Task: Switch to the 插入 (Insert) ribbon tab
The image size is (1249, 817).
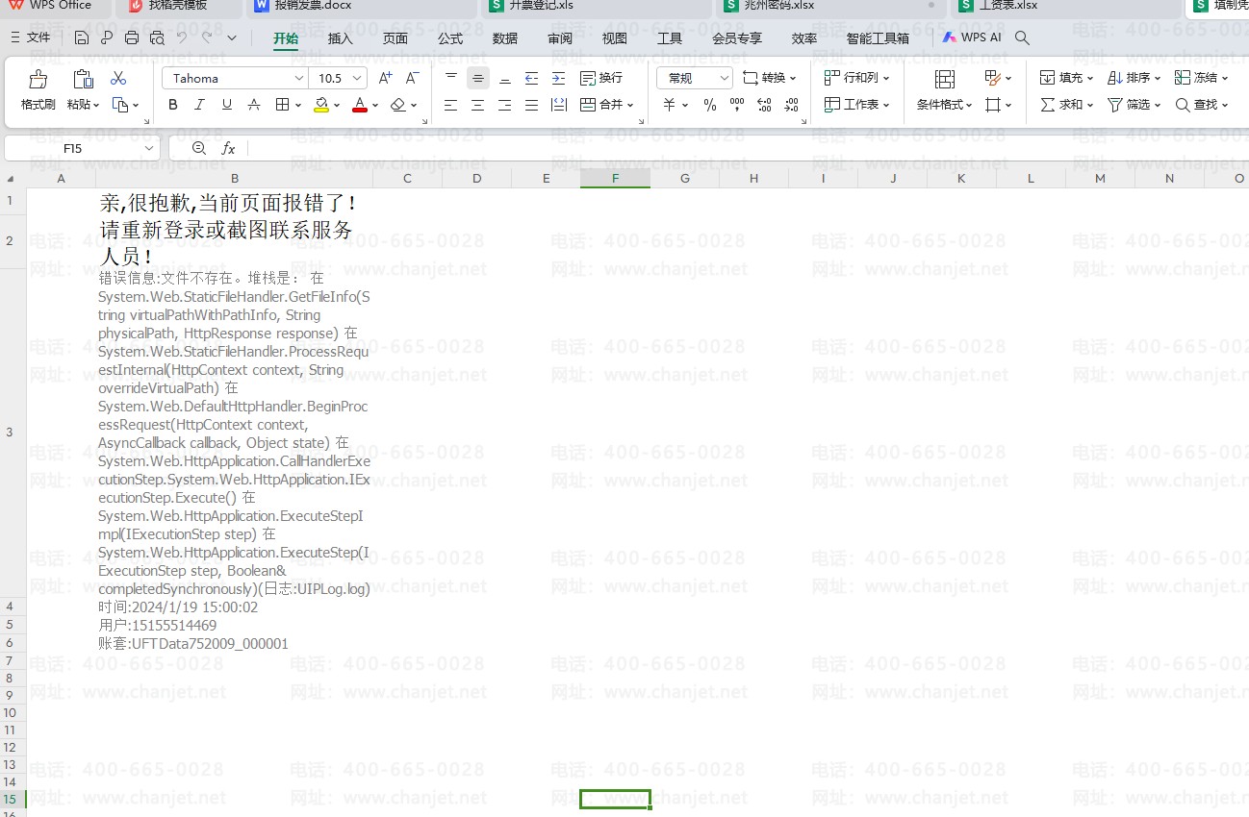Action: coord(341,38)
